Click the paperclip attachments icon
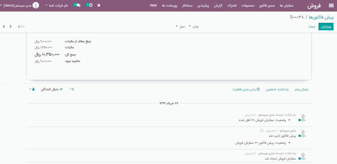 (x=72, y=89)
